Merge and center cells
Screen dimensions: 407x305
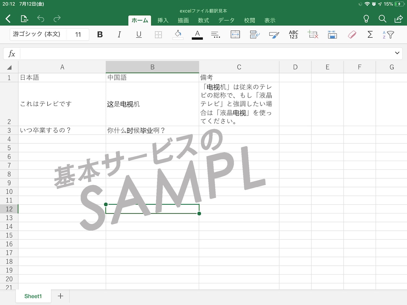235,35
